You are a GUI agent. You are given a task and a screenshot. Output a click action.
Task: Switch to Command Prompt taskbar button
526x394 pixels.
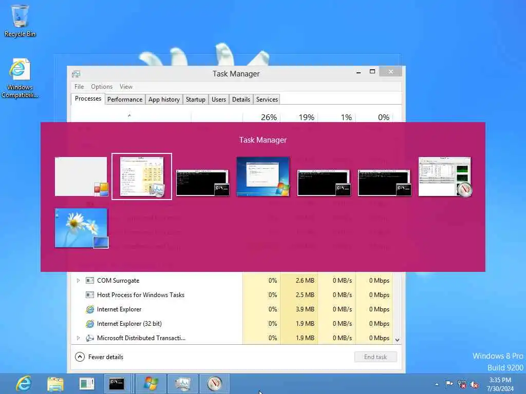click(x=117, y=384)
